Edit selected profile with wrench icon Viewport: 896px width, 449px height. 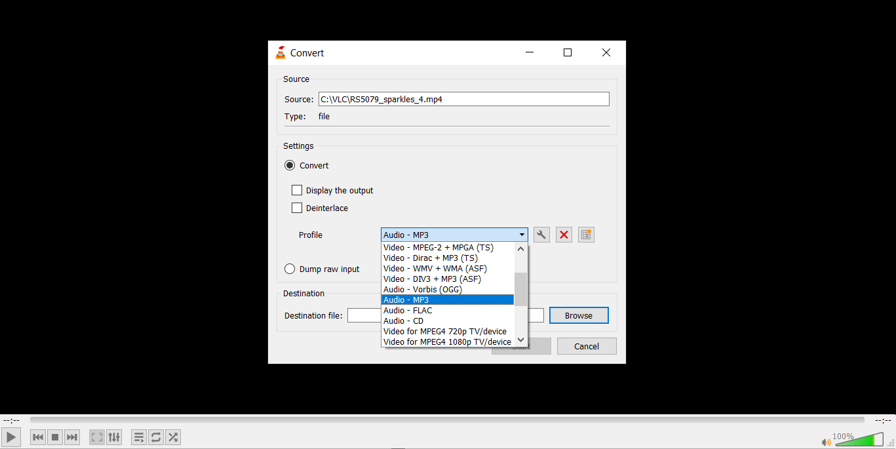tap(541, 235)
